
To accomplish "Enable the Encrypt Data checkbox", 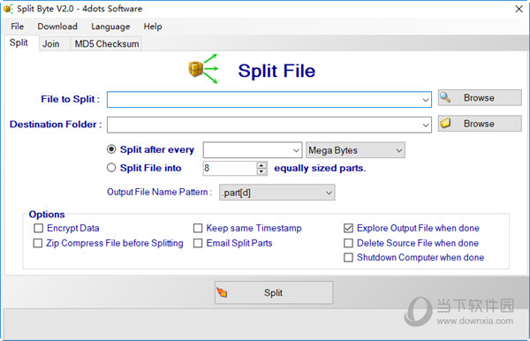I will (38, 228).
